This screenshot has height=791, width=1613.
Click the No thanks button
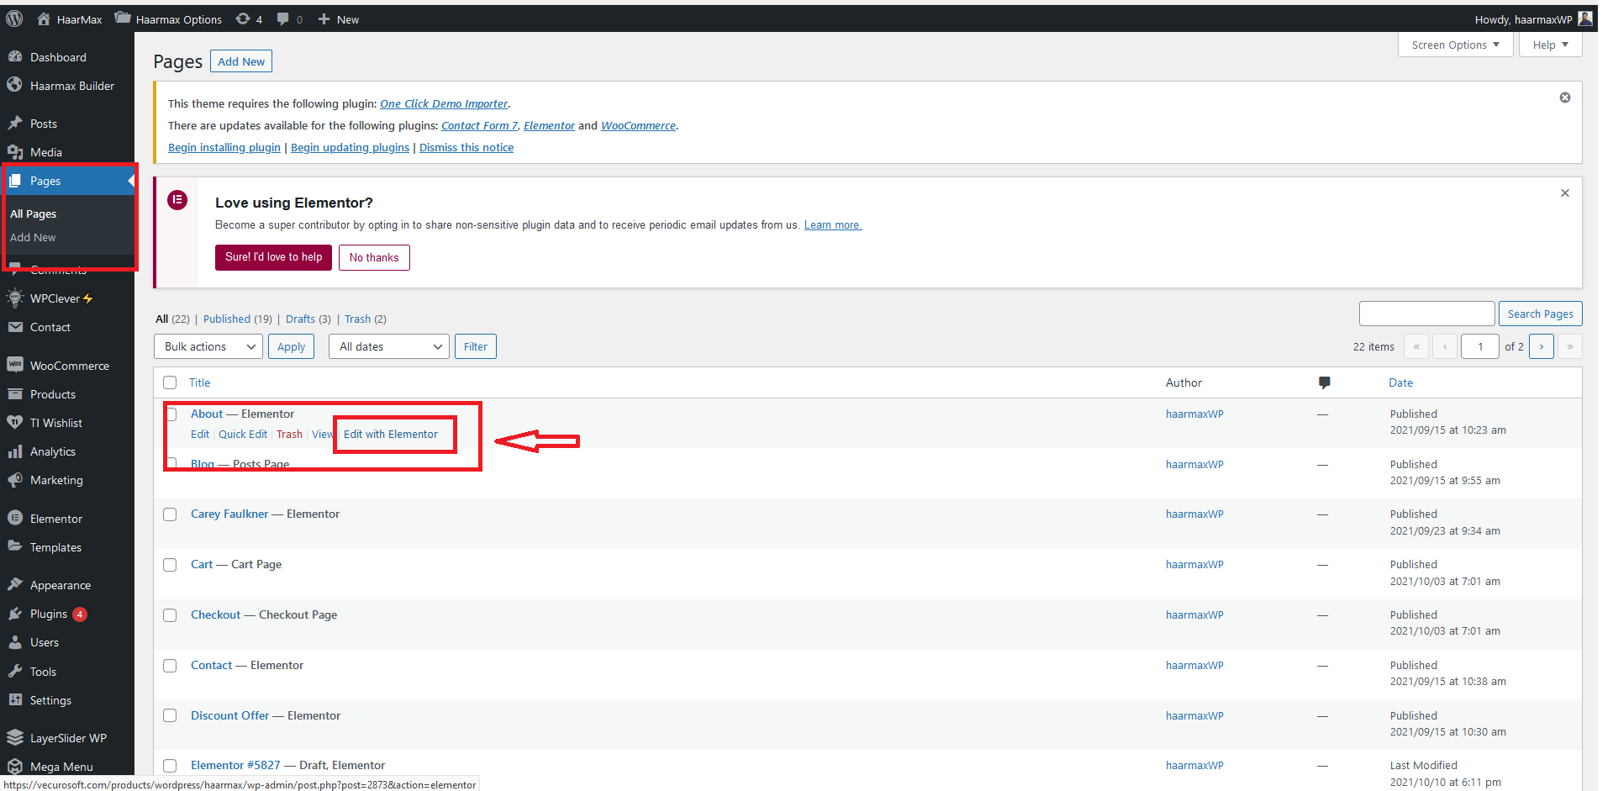click(374, 257)
